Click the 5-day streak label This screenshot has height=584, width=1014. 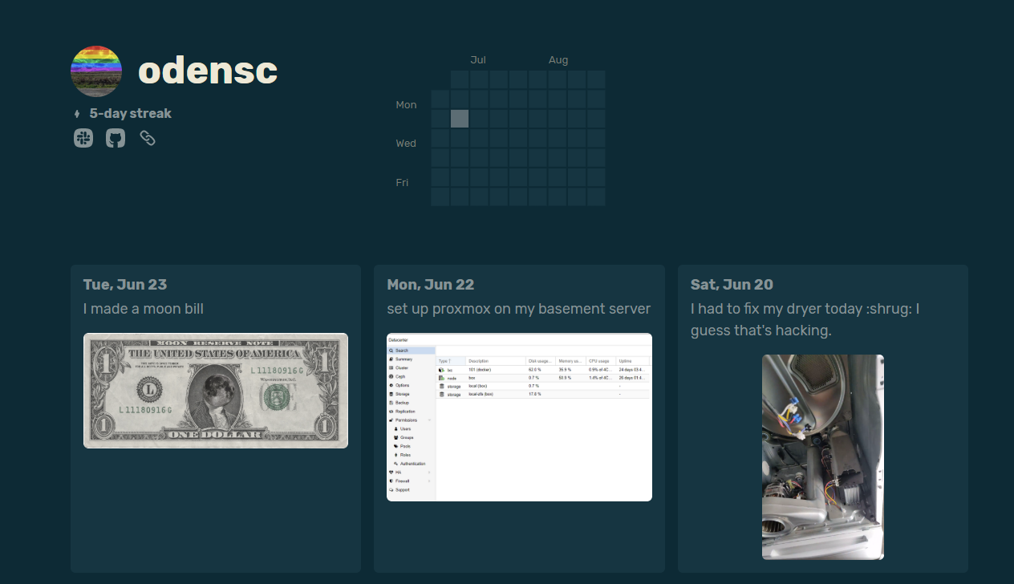pyautogui.click(x=131, y=113)
